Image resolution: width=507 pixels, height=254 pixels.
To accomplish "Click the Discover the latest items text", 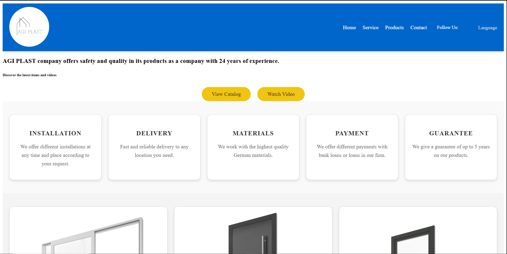I will tap(30, 75).
